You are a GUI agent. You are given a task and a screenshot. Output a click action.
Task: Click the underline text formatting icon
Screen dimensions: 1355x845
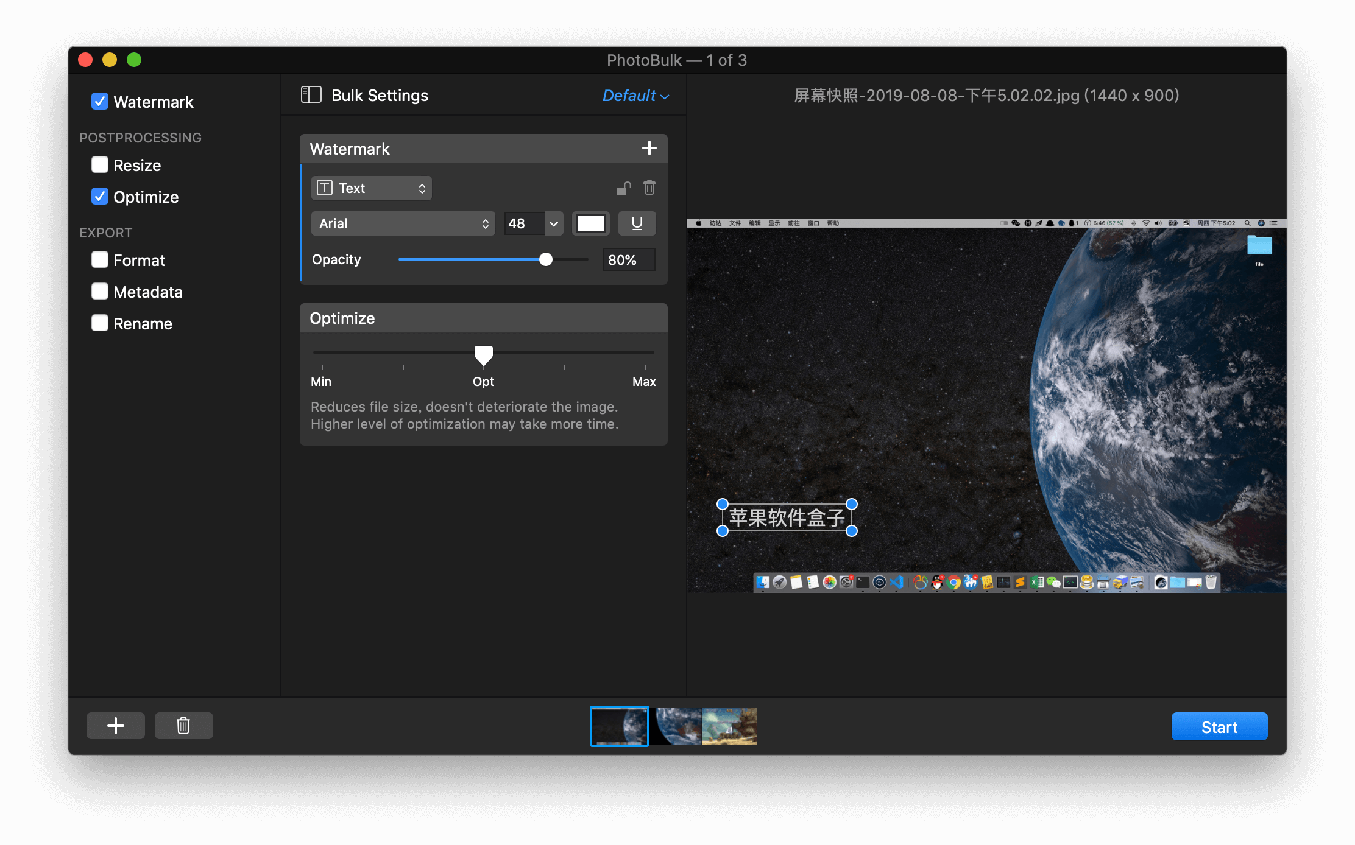(636, 224)
